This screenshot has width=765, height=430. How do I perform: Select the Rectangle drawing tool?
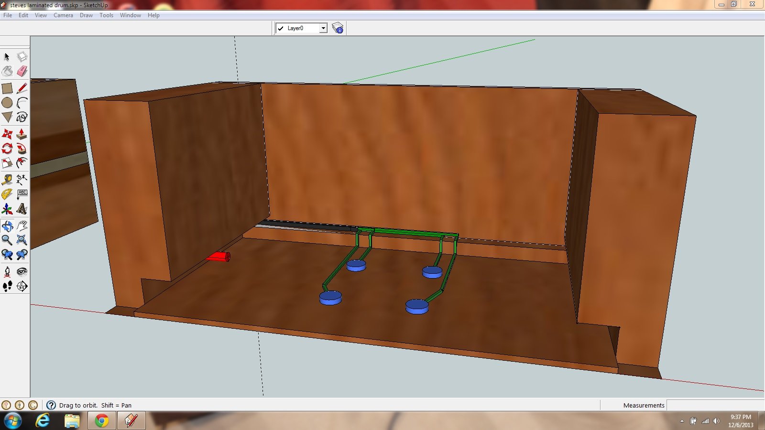click(7, 88)
